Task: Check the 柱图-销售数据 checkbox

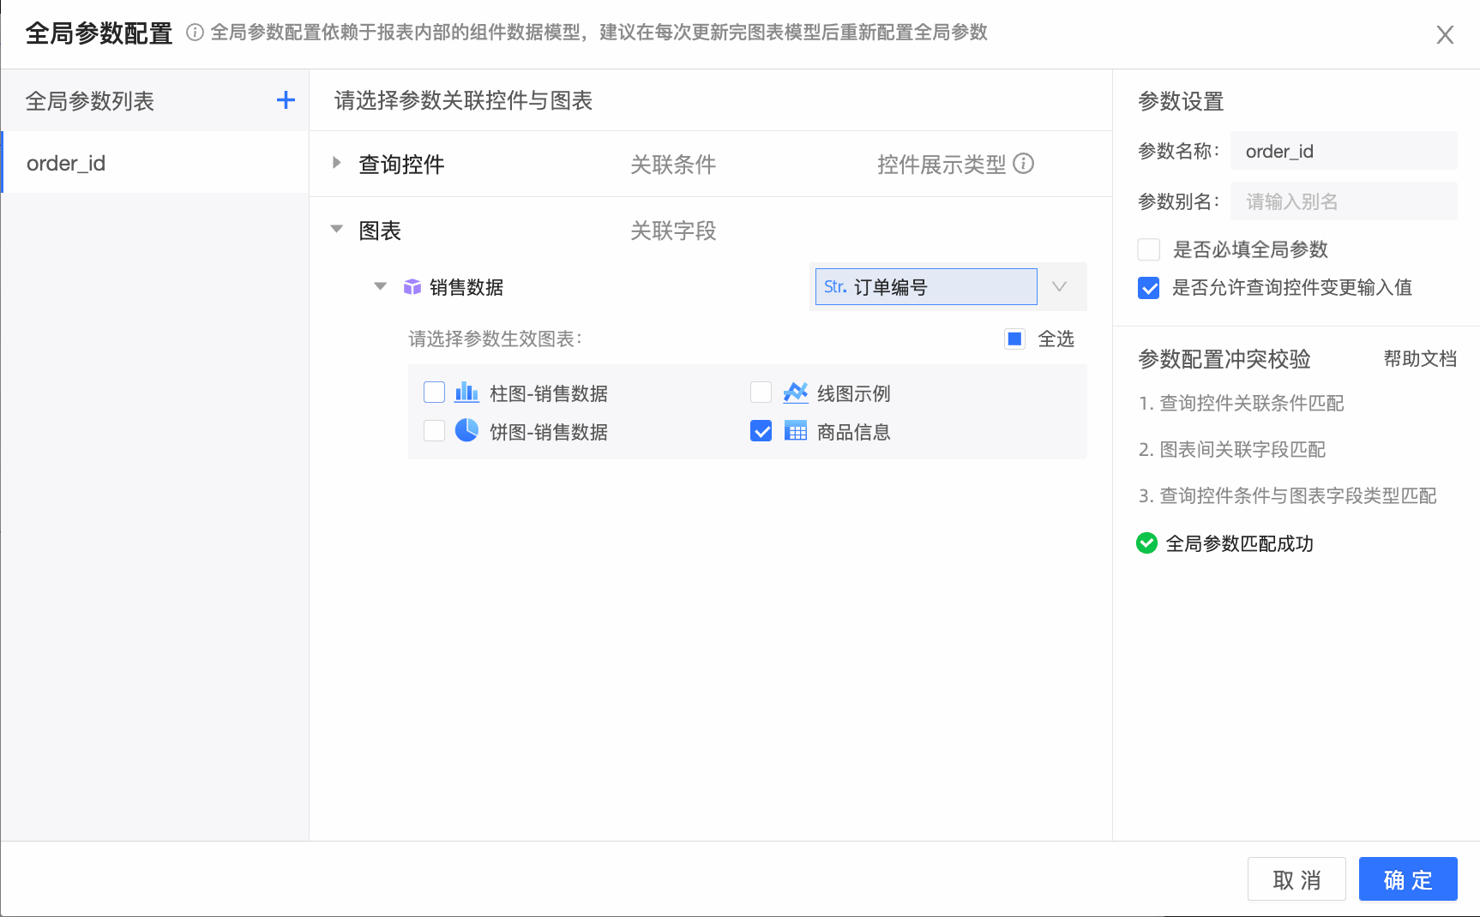Action: [435, 393]
